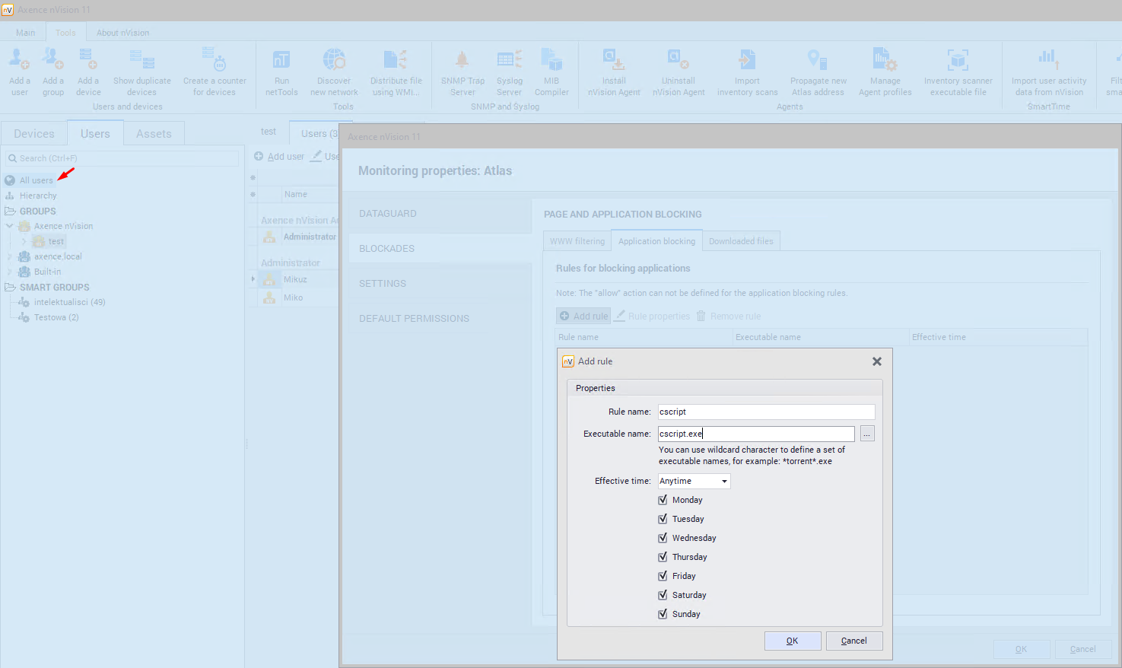Click the SNMP Trap Server icon
The height and width of the screenshot is (668, 1122).
click(x=462, y=61)
